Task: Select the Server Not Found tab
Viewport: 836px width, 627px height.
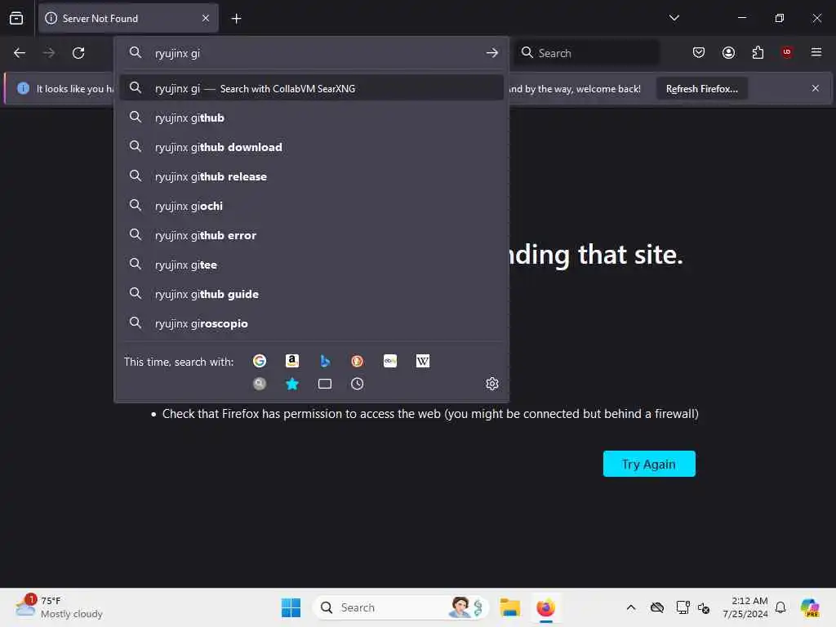Action: [x=128, y=18]
